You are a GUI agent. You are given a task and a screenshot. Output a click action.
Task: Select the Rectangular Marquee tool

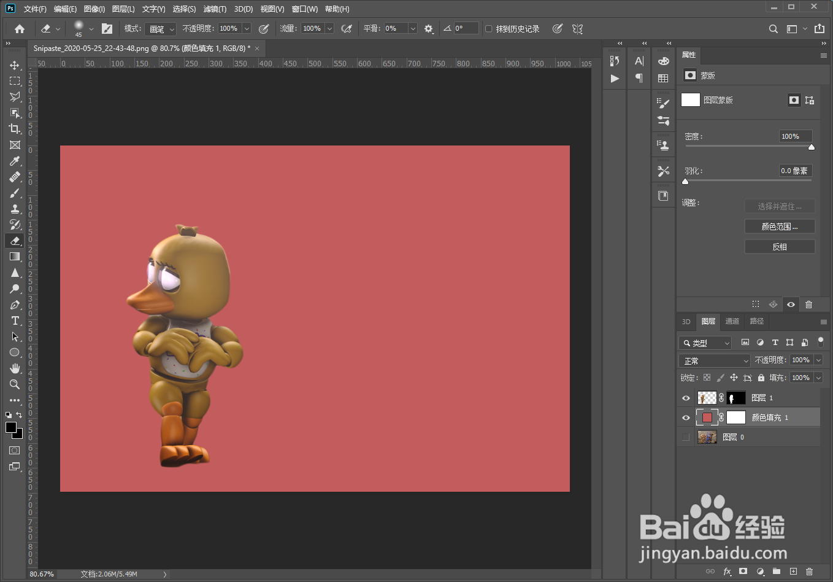tap(15, 81)
